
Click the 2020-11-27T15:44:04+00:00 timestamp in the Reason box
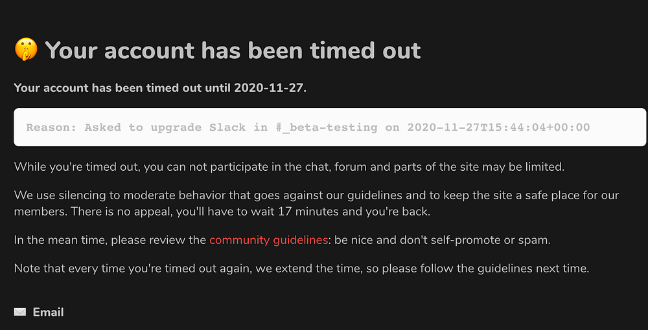[498, 127]
